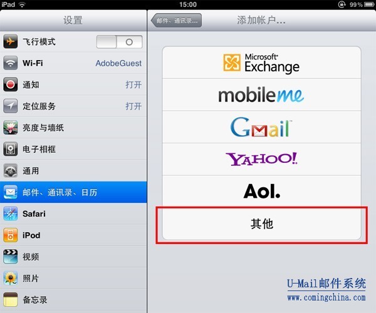
Task: Select Gmail account option
Action: [x=261, y=127]
